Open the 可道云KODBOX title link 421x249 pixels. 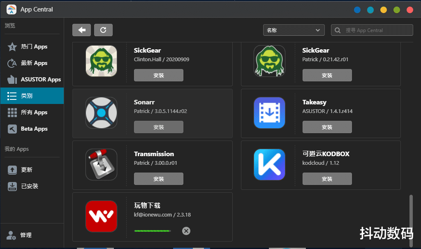326,154
